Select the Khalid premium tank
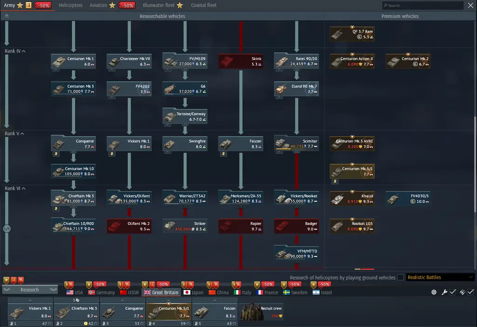This screenshot has width=477, height=327. click(352, 199)
